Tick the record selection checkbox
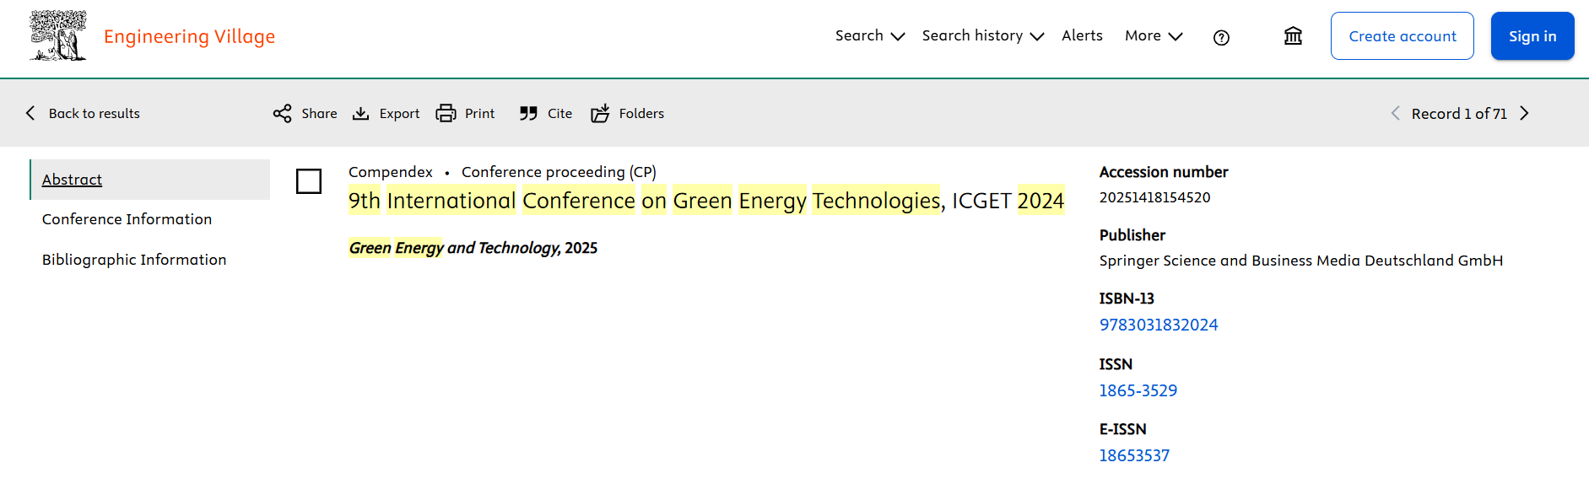 coord(309,181)
